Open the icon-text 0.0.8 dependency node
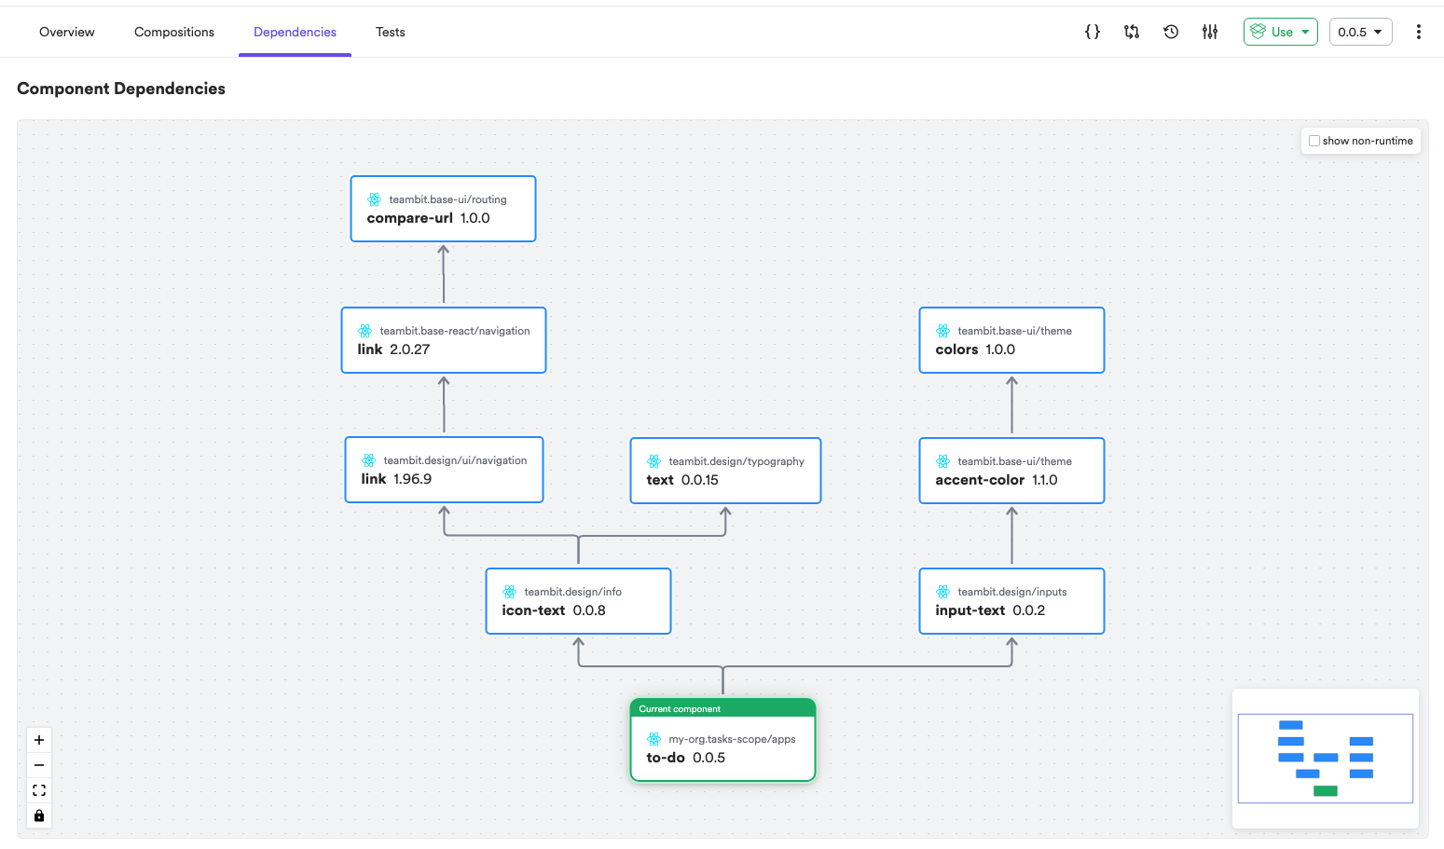1444x849 pixels. point(578,601)
